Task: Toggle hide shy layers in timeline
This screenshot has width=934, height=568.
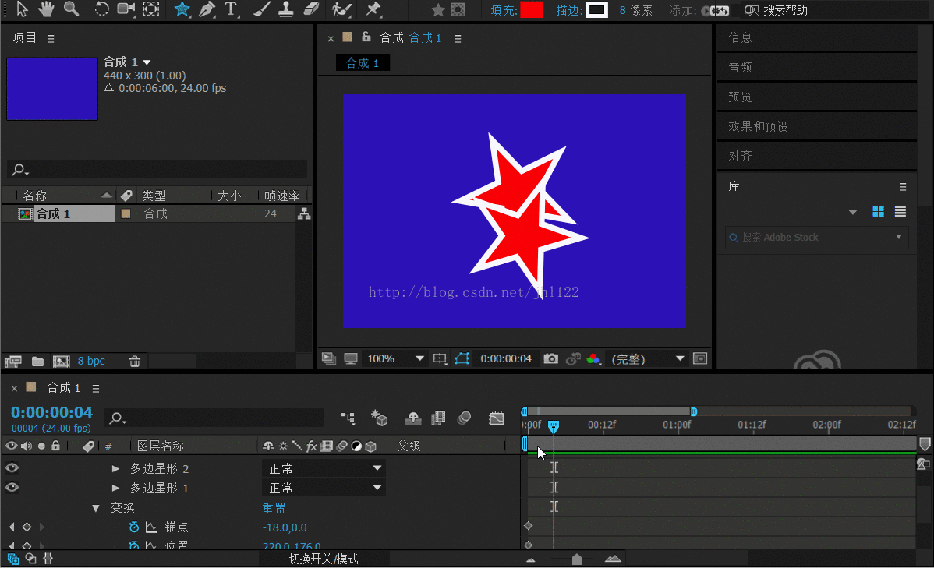Action: point(412,418)
